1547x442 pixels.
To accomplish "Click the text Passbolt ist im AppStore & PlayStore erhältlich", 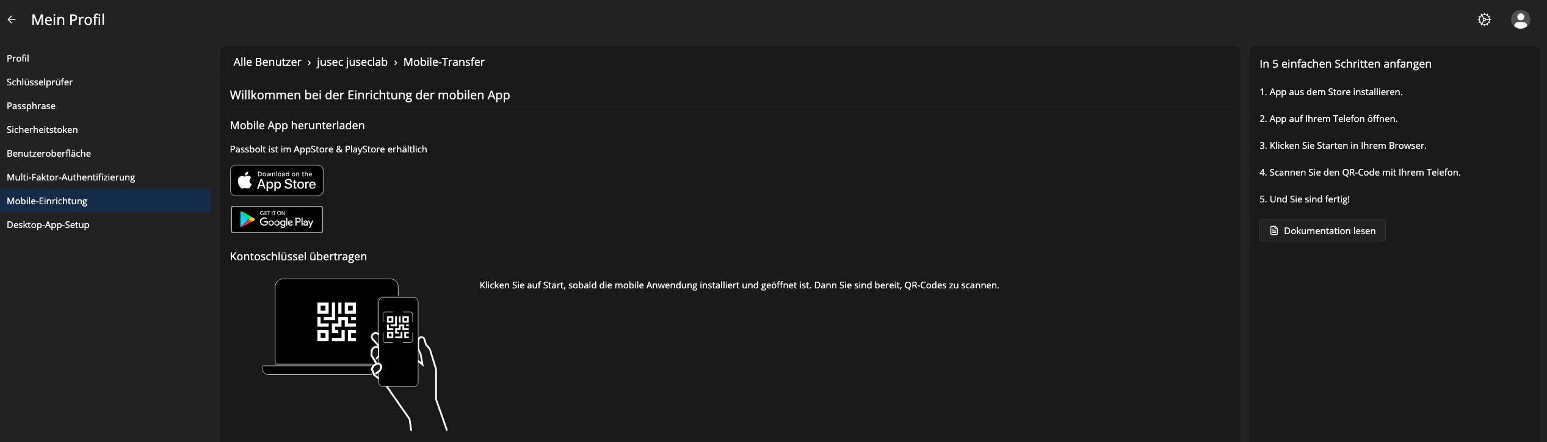I will coord(328,149).
